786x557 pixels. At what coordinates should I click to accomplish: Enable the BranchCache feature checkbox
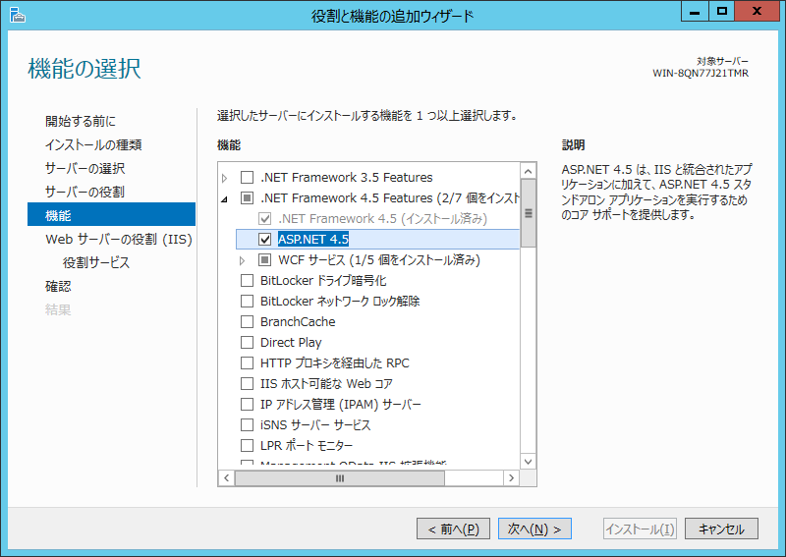tap(248, 321)
